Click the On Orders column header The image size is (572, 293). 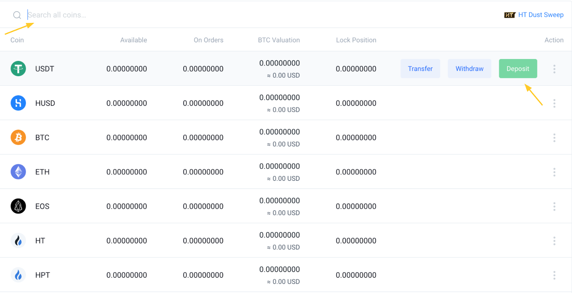[208, 40]
